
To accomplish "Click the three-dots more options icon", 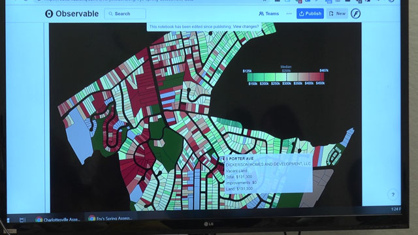I will pyautogui.click(x=289, y=14).
